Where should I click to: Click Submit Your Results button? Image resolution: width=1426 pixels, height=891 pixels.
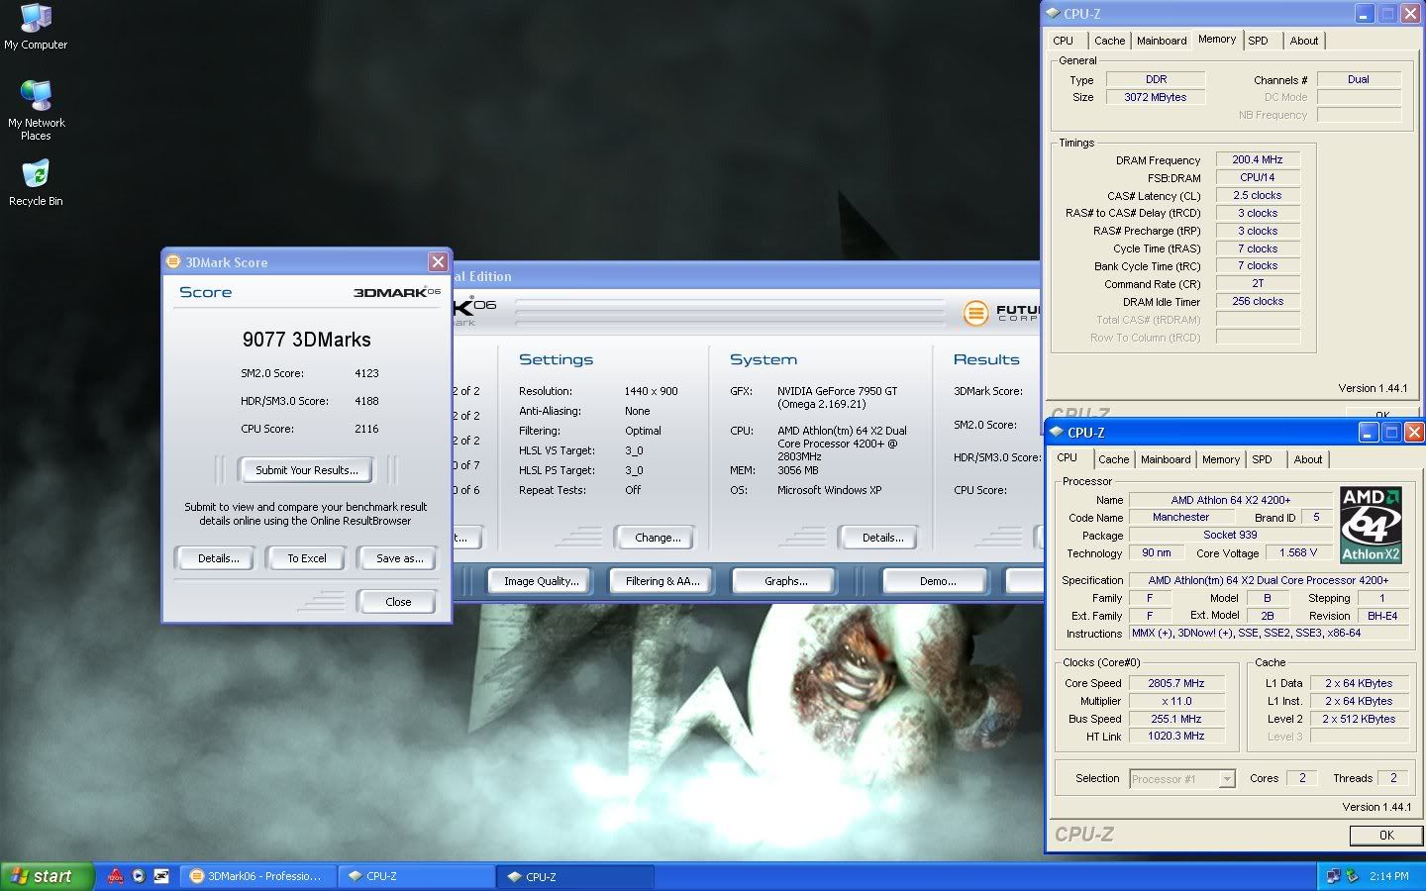[x=307, y=470]
